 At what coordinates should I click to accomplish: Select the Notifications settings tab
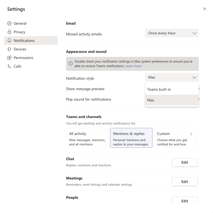pos(31,41)
